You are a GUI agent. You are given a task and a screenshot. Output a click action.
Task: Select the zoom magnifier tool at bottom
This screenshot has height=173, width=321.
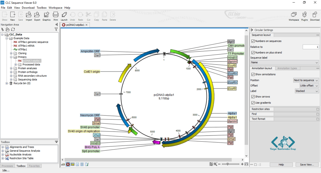point(215,164)
